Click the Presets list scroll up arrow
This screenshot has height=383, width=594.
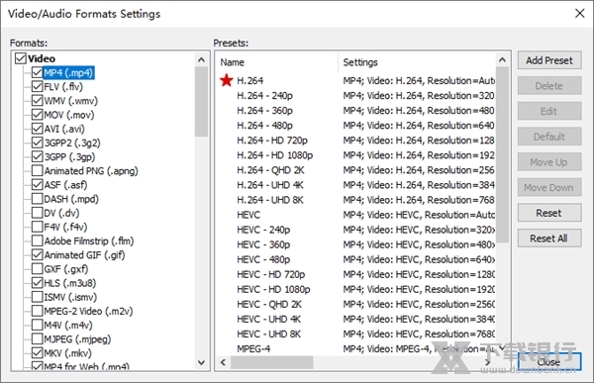pyautogui.click(x=502, y=59)
